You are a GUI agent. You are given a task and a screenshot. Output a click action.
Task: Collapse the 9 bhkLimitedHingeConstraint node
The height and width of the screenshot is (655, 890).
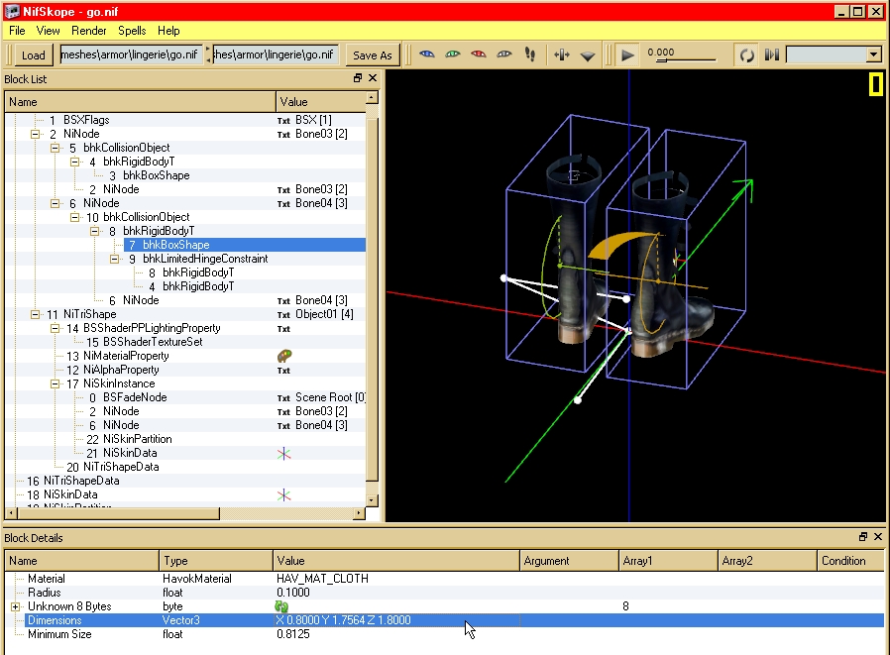pyautogui.click(x=115, y=259)
